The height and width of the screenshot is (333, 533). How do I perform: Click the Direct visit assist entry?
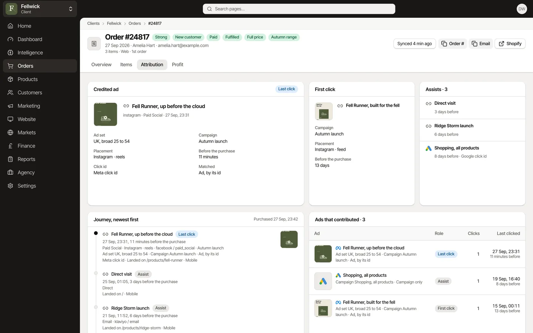[472, 108]
